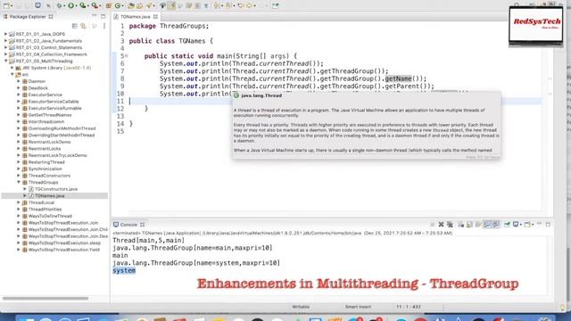The height and width of the screenshot is (321, 571).
Task: Launch Coverage toolbar icon
Action: [x=83, y=5]
